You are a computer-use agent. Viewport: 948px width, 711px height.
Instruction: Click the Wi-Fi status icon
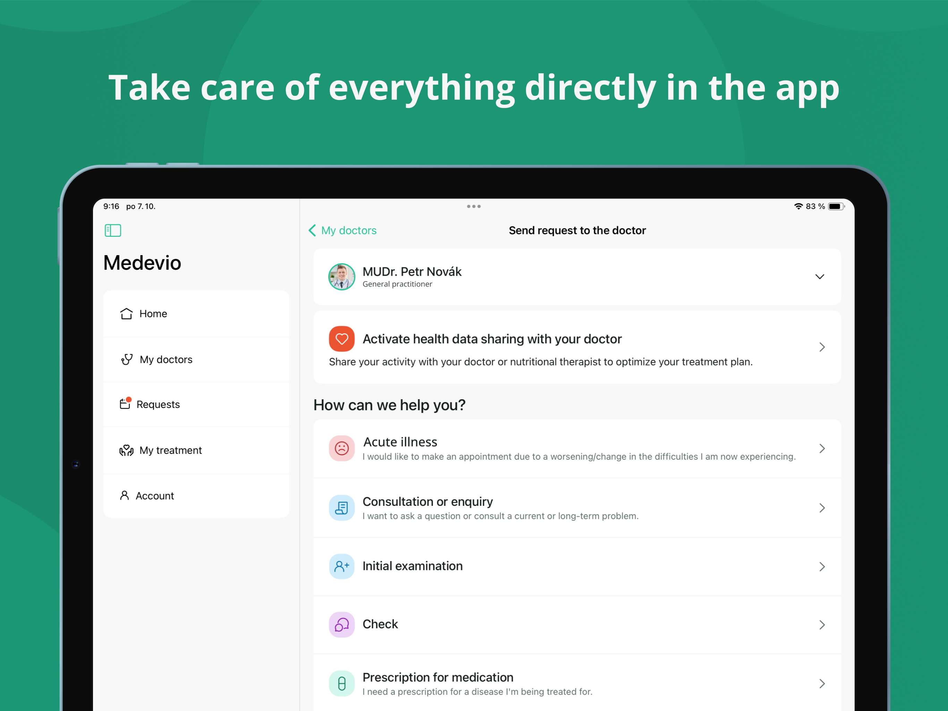[798, 206]
